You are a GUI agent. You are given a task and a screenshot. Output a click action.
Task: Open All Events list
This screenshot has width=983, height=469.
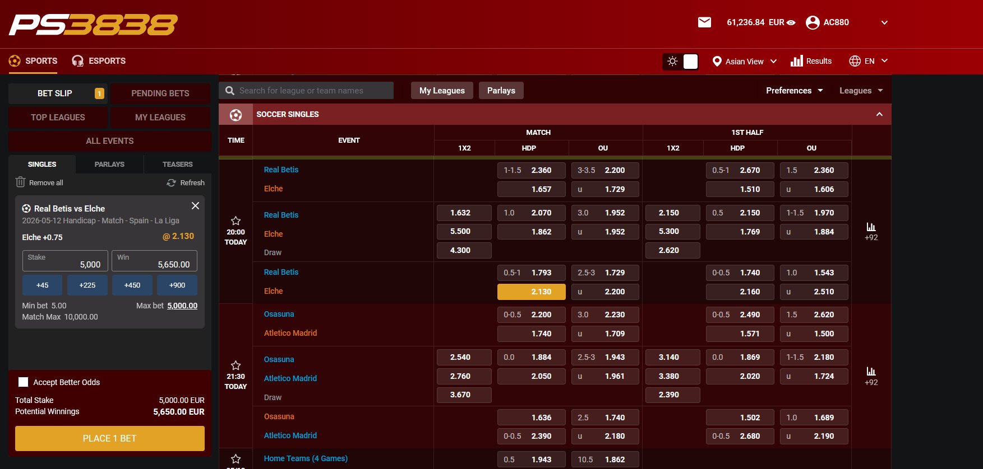110,141
